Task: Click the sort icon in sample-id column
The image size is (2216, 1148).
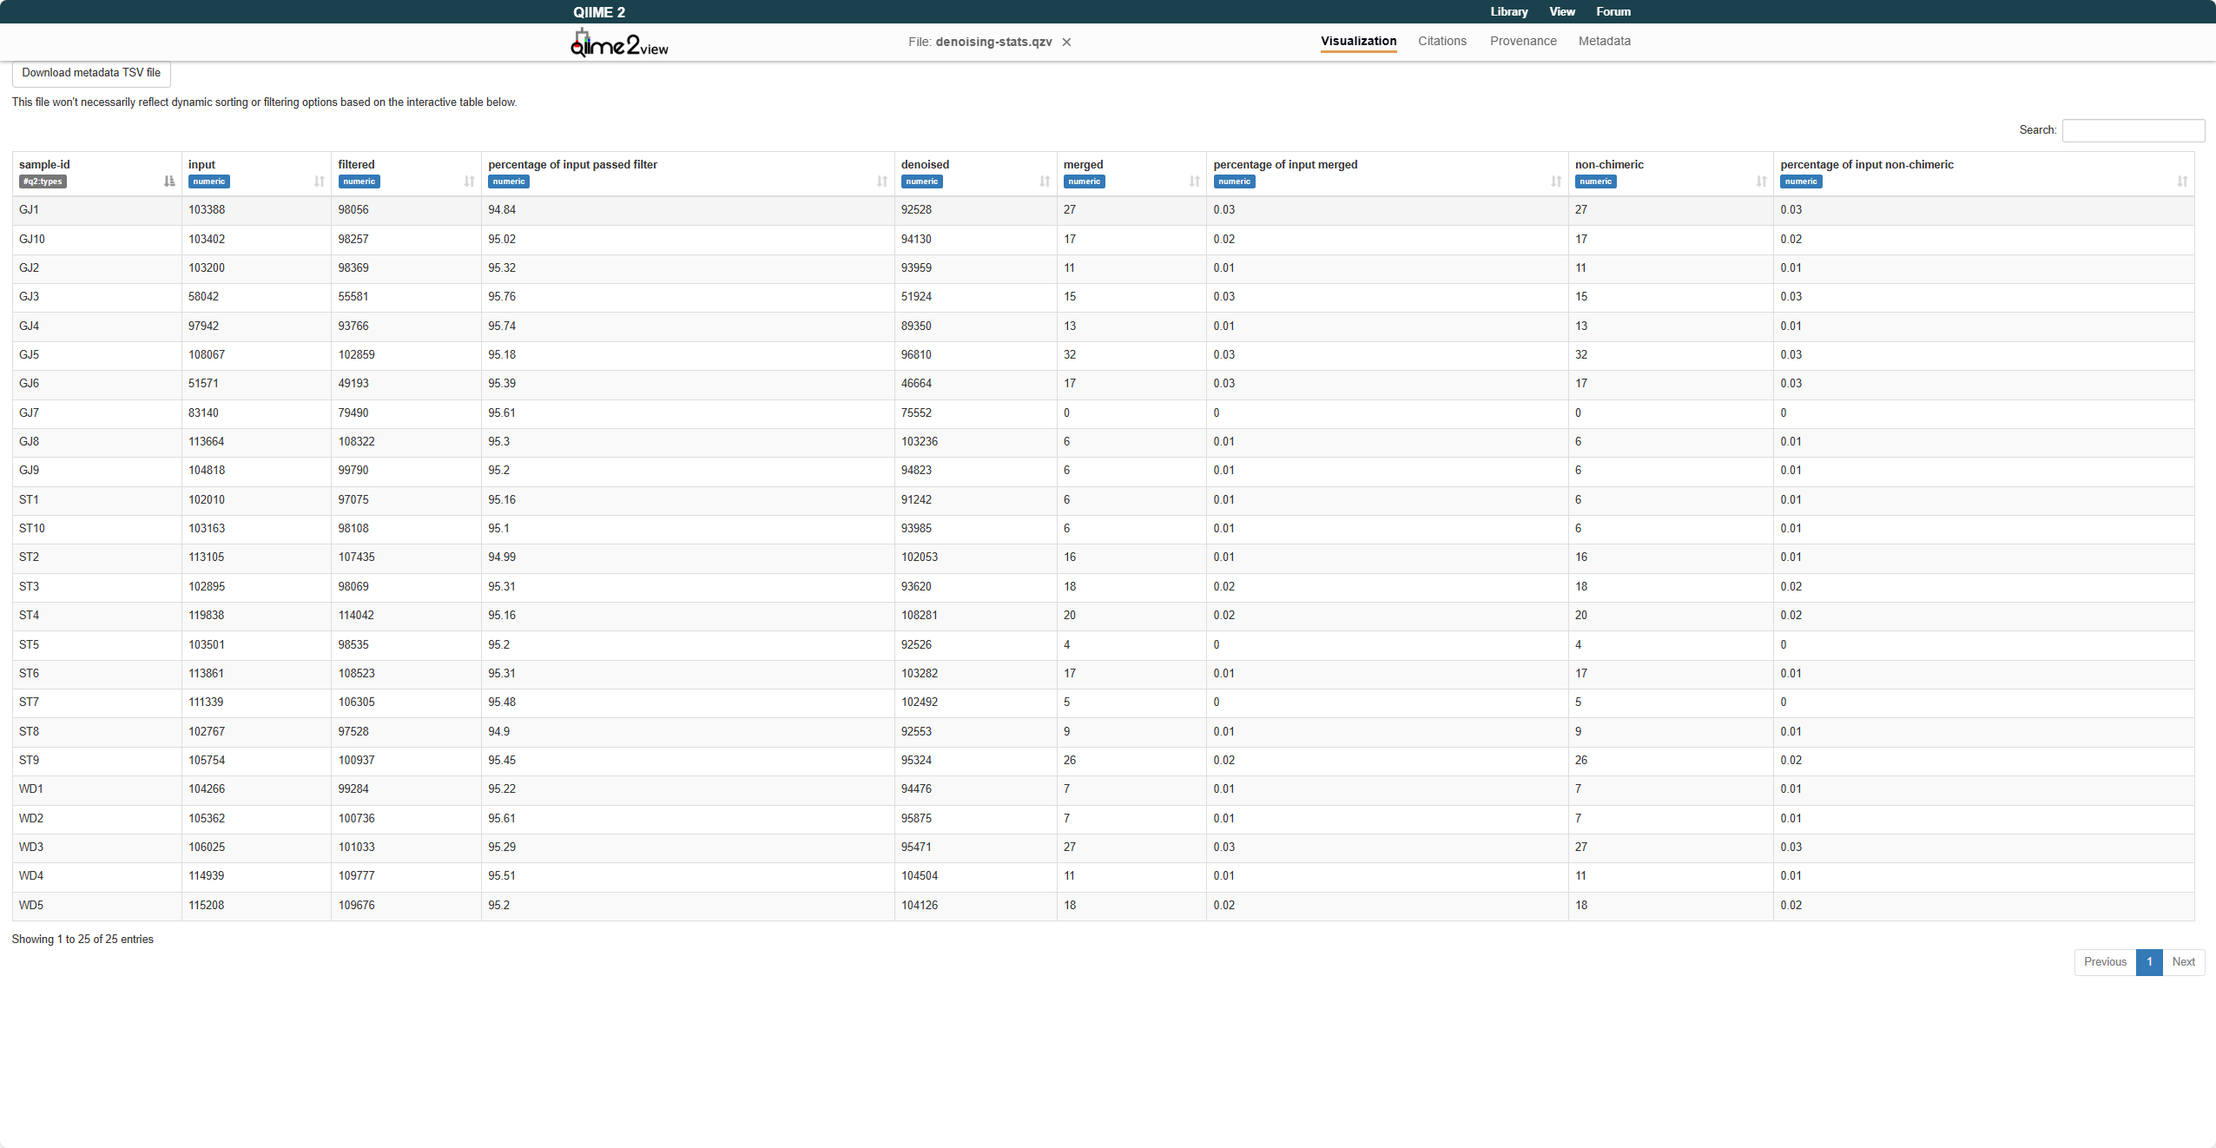Action: pyautogui.click(x=169, y=181)
